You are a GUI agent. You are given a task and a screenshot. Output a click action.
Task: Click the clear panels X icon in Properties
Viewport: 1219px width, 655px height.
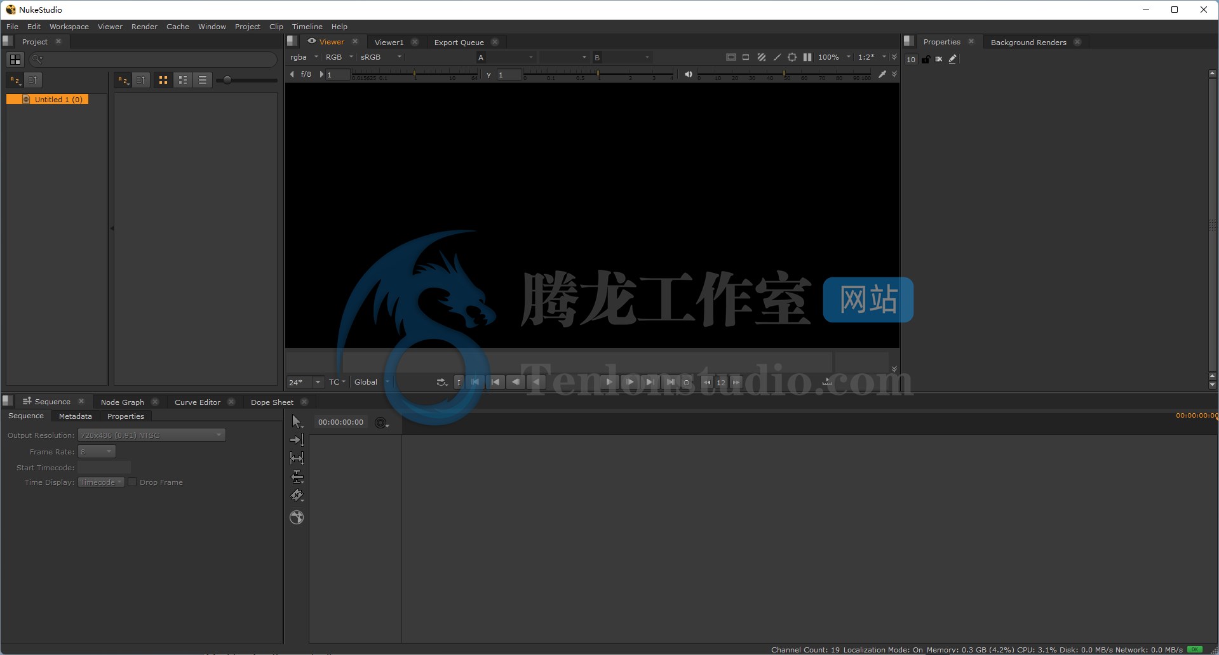(939, 59)
